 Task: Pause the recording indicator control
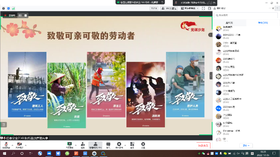[x=20, y=16]
